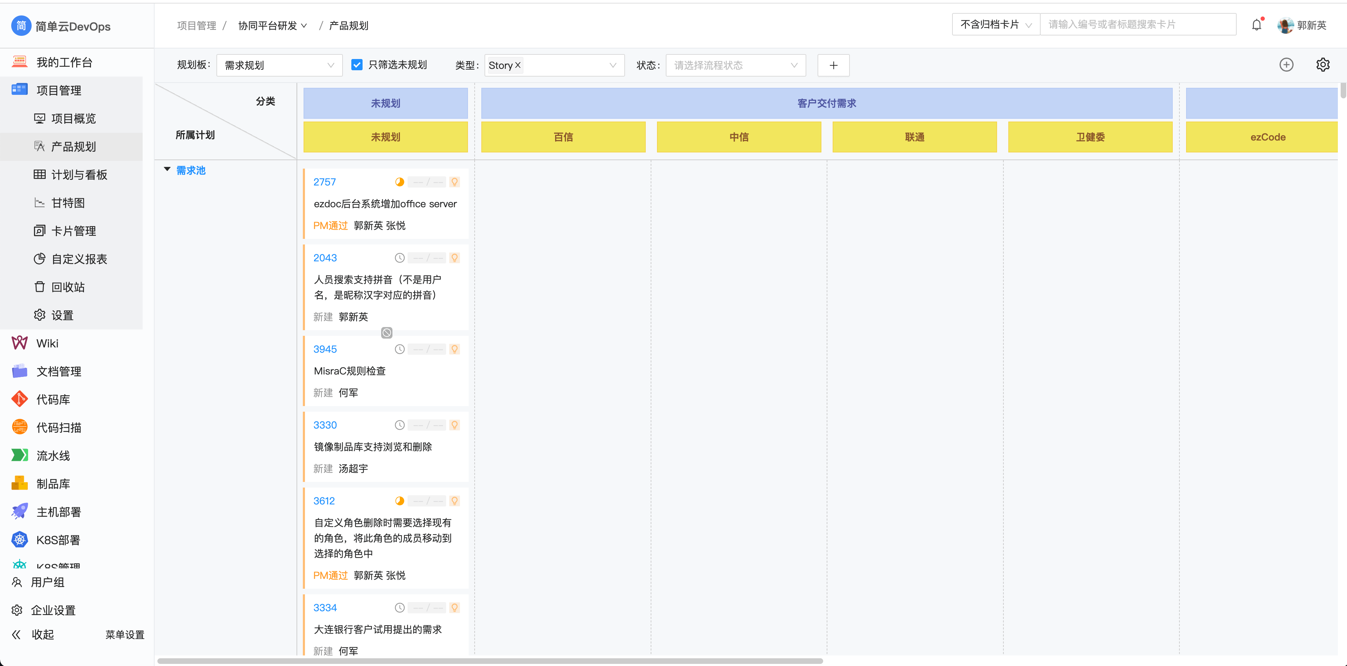Viewport: 1347px width, 666px height.
Task: Click the 文档管理 folder icon
Action: pos(19,371)
